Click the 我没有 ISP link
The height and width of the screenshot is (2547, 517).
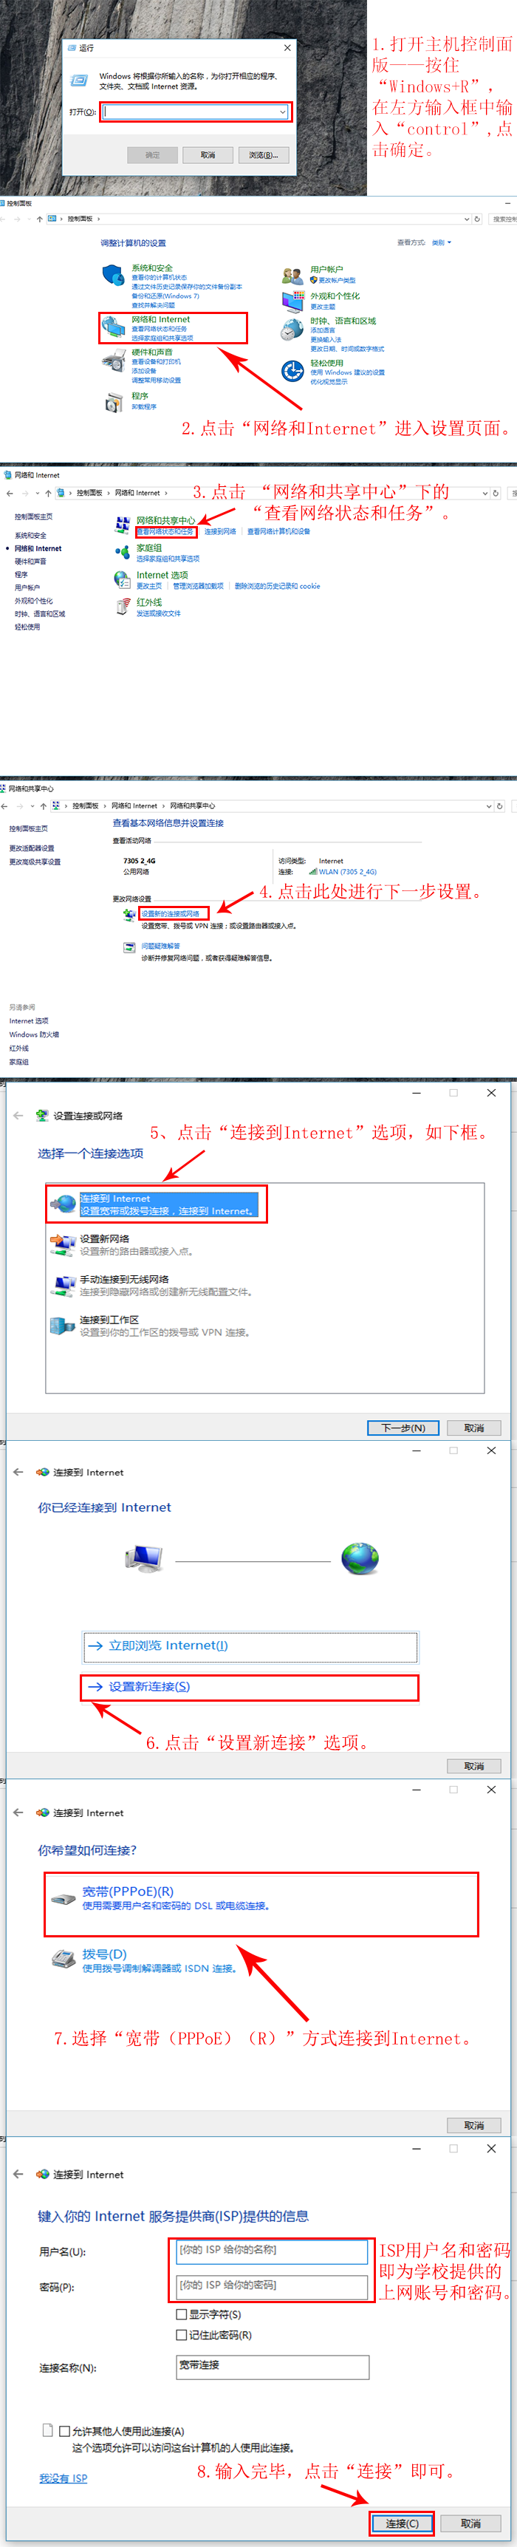(64, 2478)
